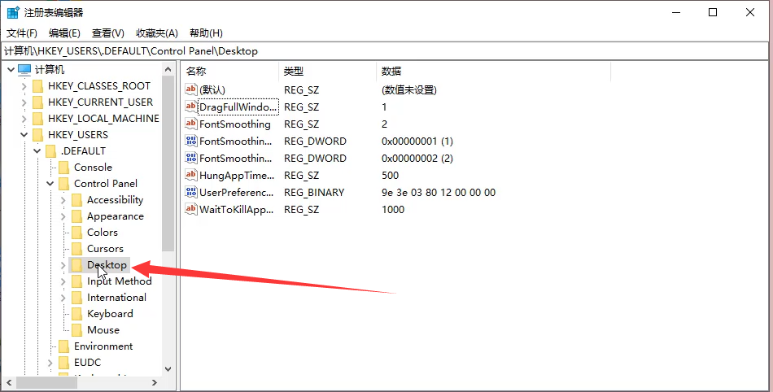Click the string icon of DragFullWindows value

pyautogui.click(x=190, y=107)
